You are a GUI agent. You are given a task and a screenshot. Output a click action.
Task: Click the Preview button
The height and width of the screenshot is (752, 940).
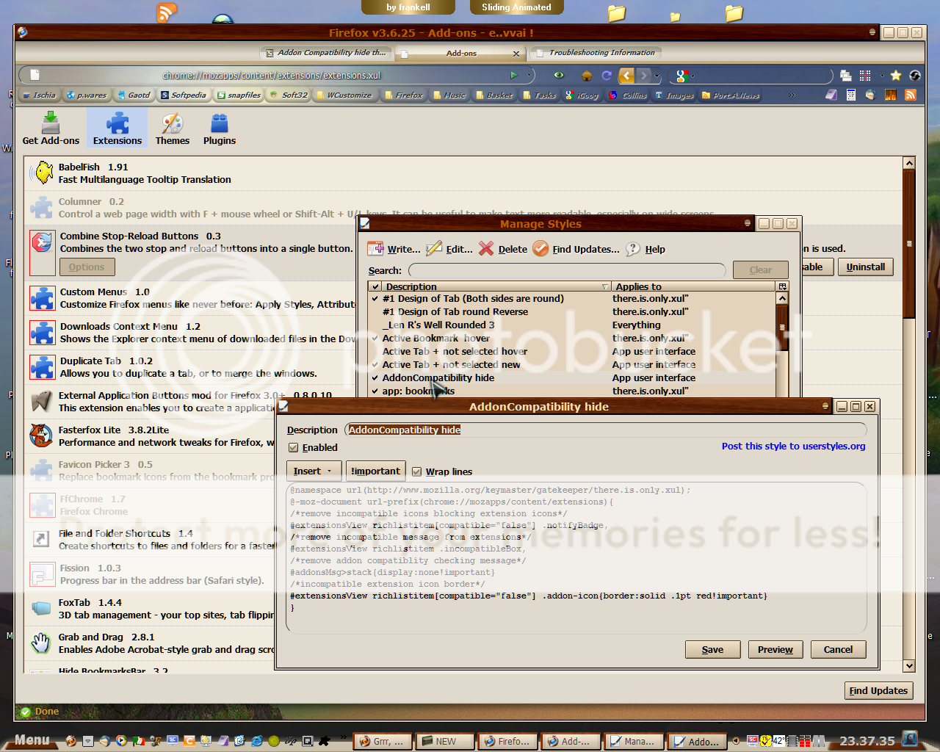coord(775,649)
